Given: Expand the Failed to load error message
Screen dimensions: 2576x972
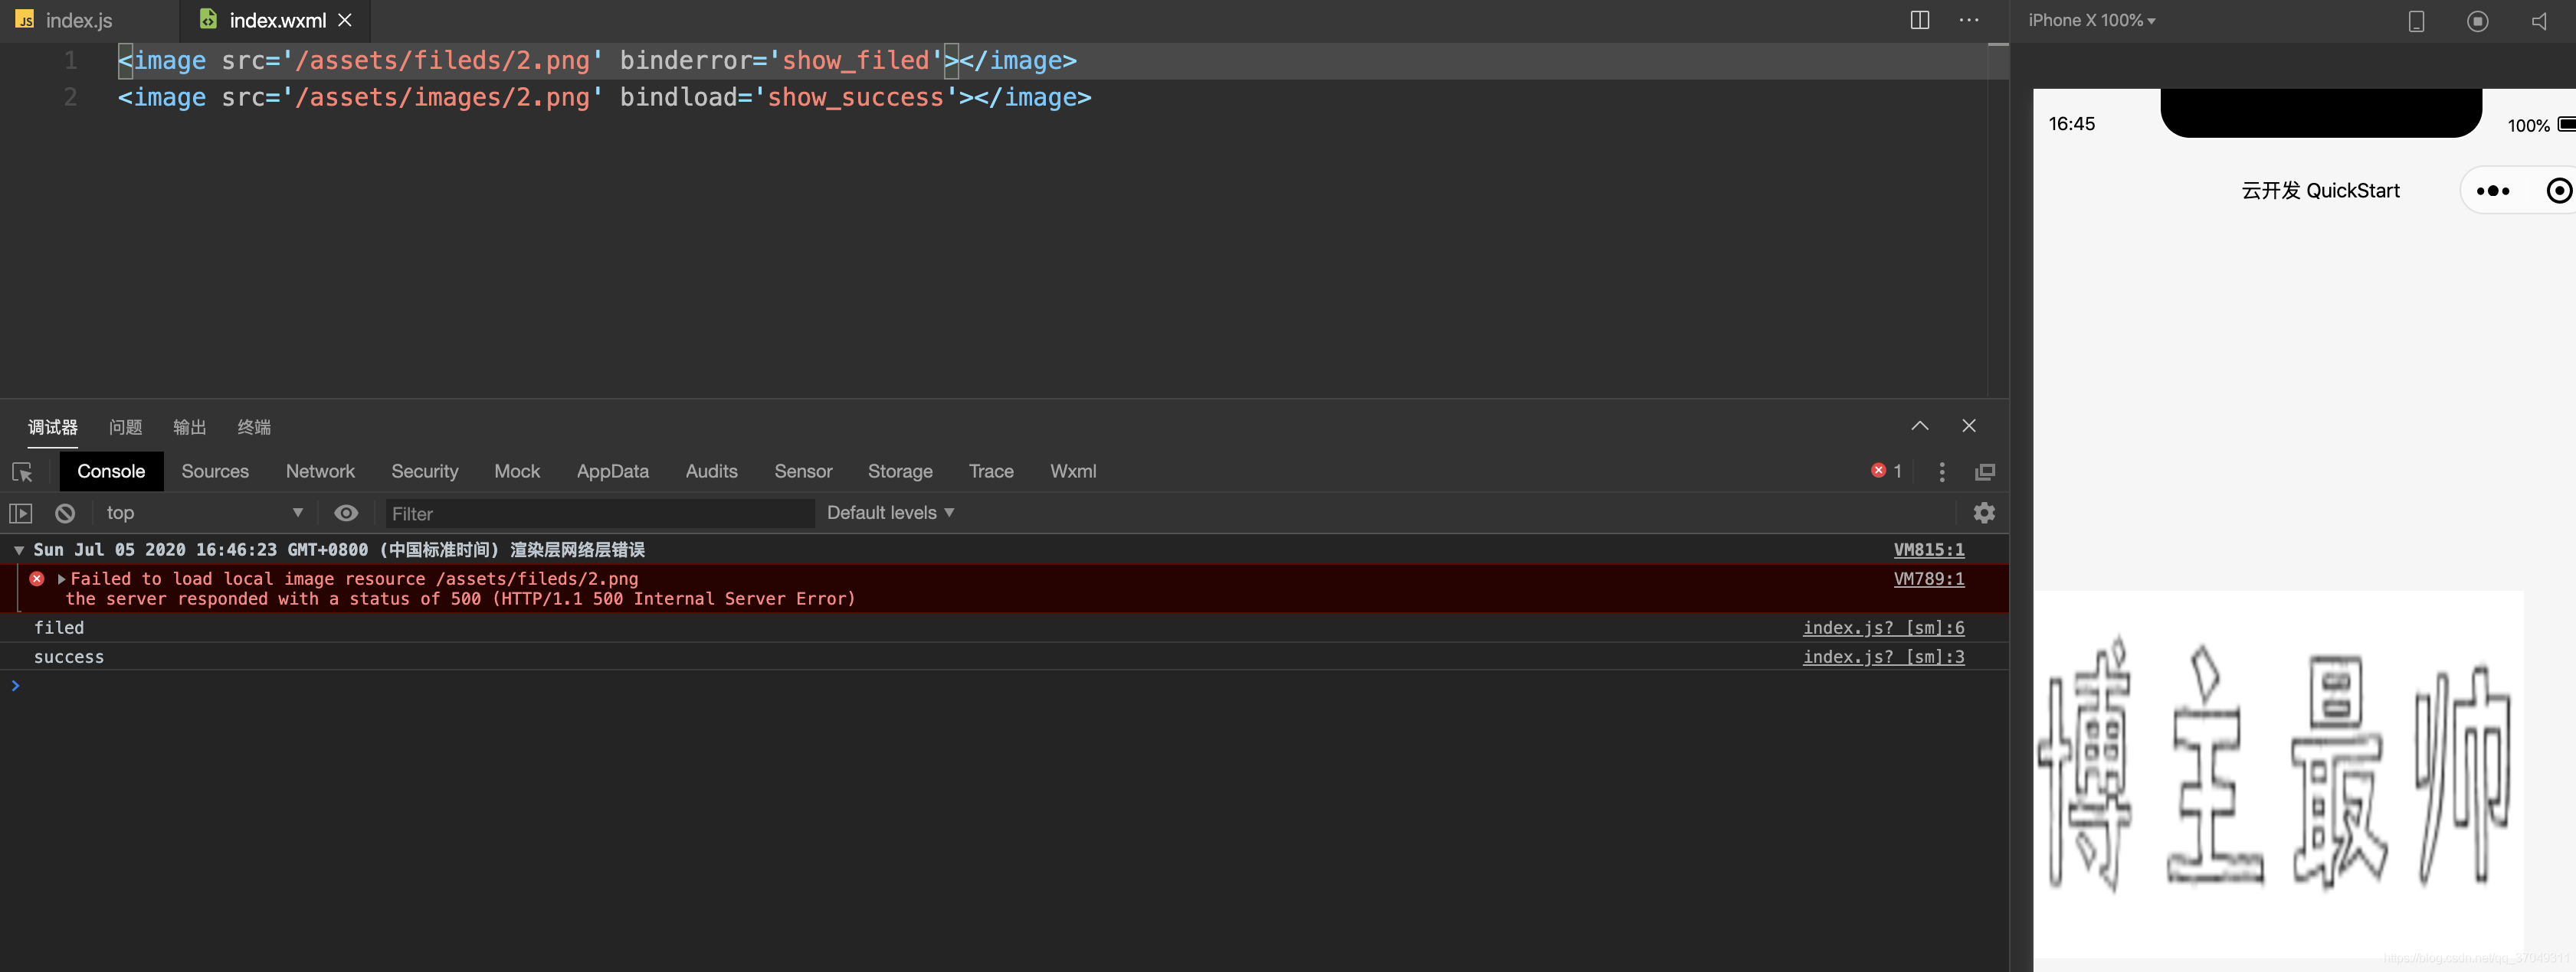Looking at the screenshot, I should click(62, 579).
